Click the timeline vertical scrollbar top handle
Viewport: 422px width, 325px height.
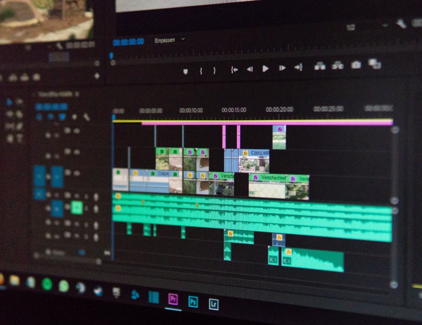point(395,130)
